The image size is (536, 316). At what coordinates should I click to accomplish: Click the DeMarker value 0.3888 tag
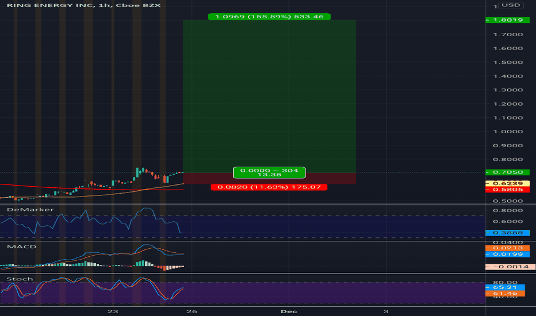click(x=507, y=233)
